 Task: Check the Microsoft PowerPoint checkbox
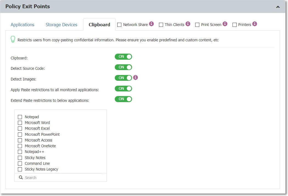click(x=20, y=134)
